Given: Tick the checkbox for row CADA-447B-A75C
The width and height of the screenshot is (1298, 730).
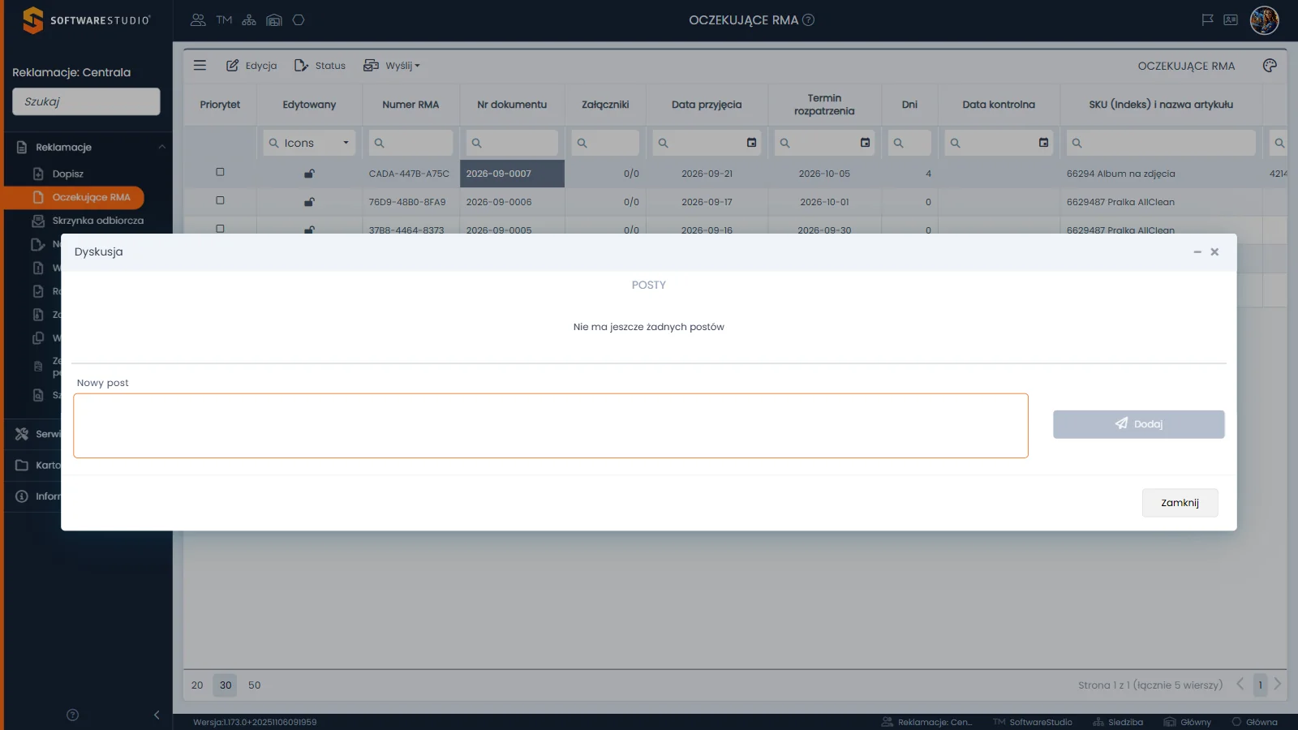Looking at the screenshot, I should click(x=220, y=172).
